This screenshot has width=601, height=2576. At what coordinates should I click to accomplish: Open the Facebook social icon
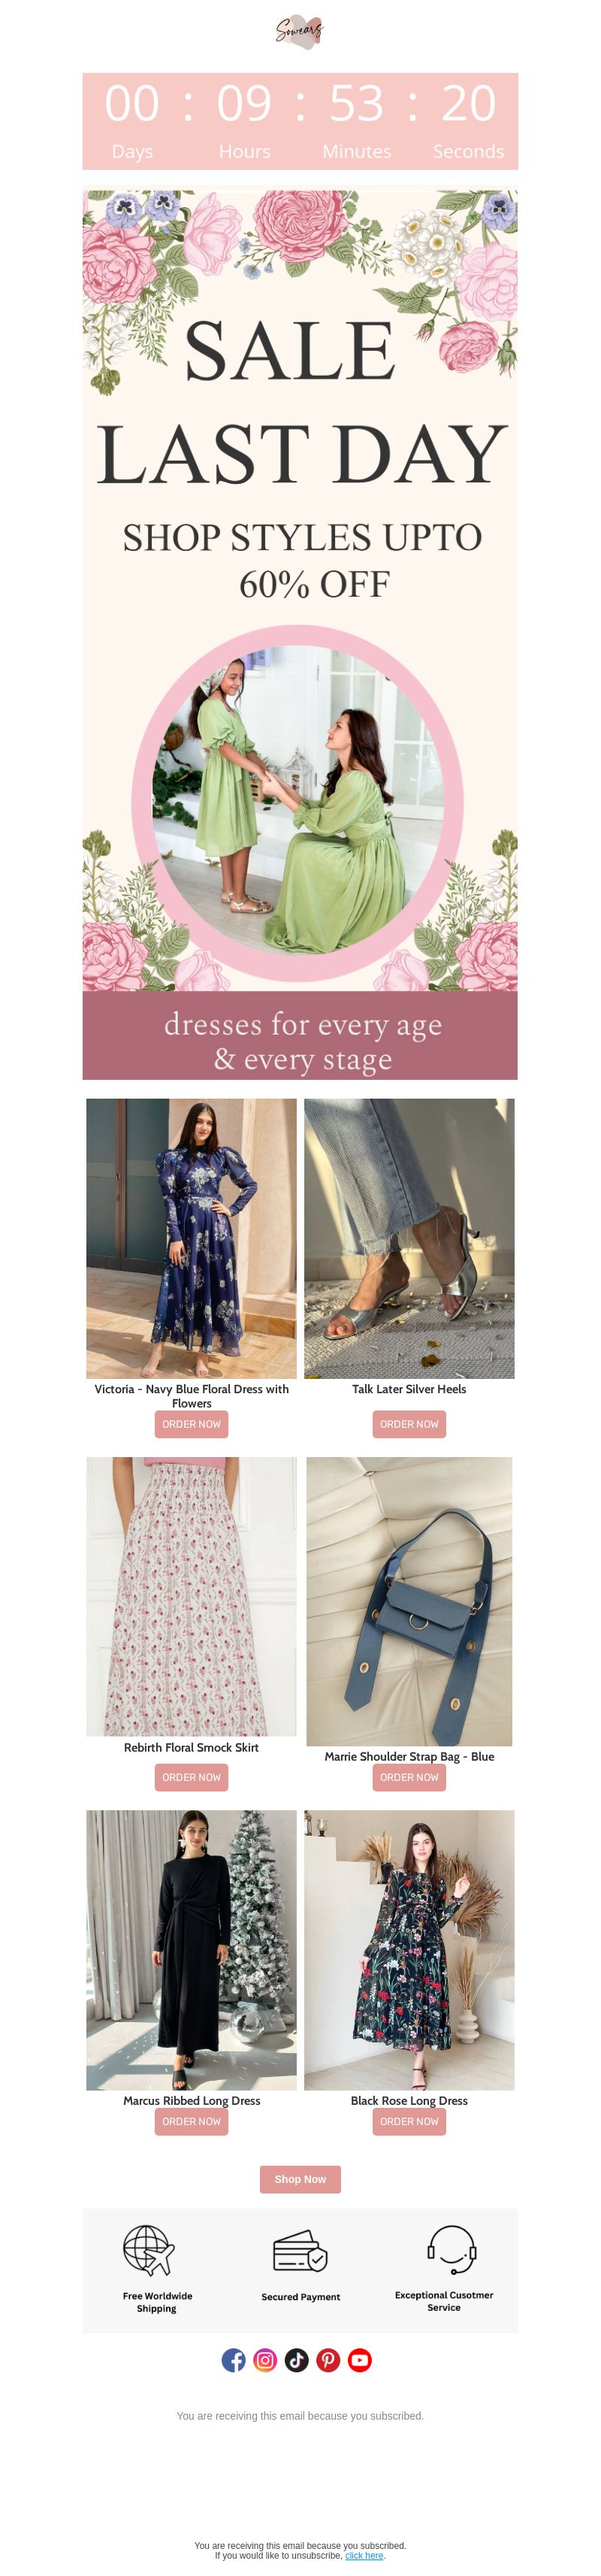233,2360
